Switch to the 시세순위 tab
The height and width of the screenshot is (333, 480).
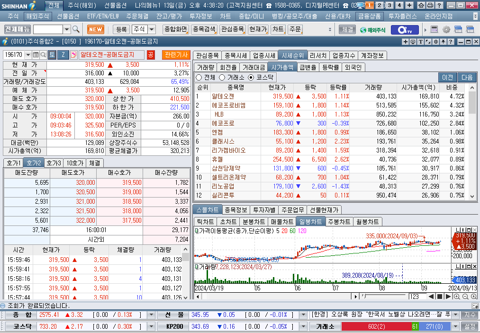coord(293,55)
